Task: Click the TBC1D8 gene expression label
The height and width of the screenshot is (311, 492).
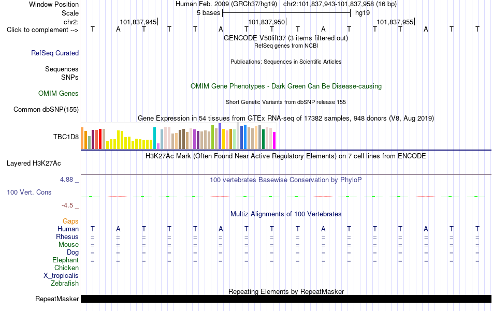Action: tap(66, 137)
